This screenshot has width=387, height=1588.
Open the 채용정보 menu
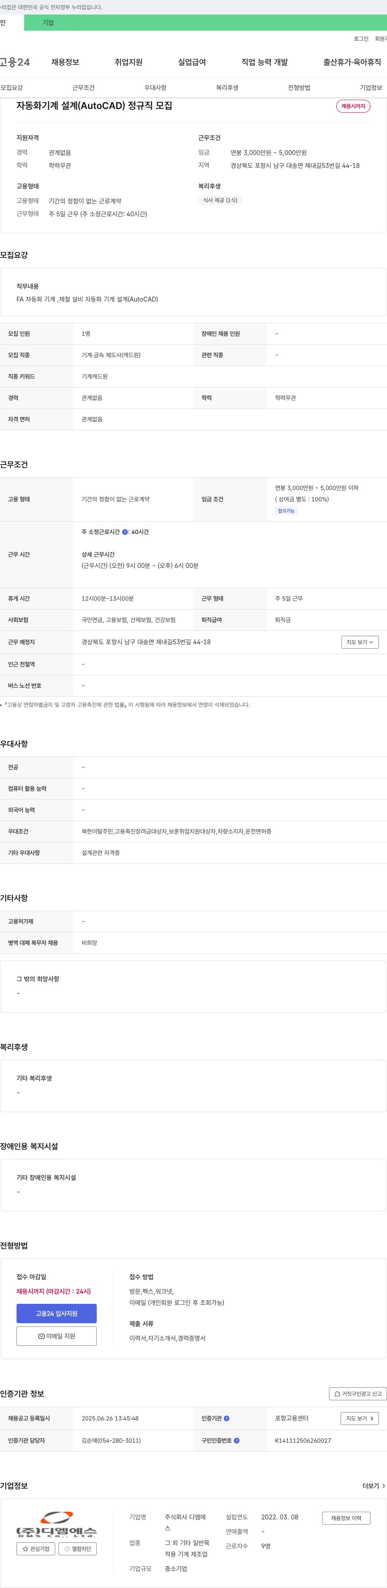tap(65, 62)
